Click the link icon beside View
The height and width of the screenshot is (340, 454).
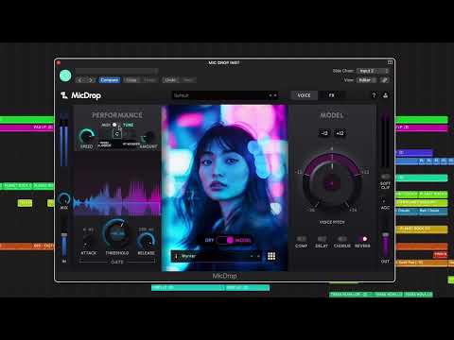click(x=384, y=80)
